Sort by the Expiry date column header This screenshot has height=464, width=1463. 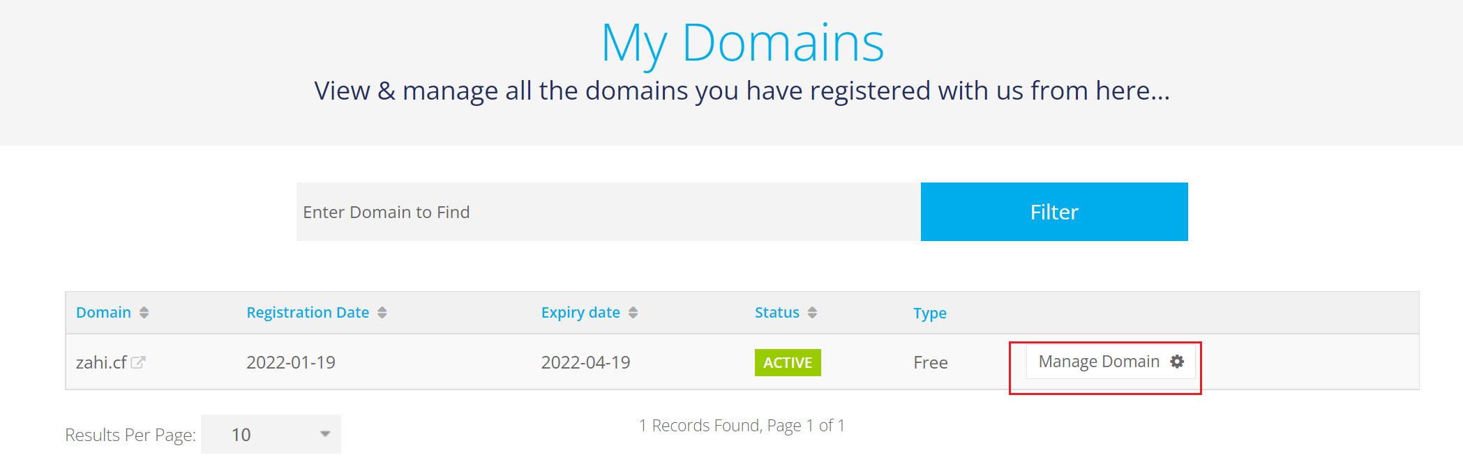coord(580,313)
